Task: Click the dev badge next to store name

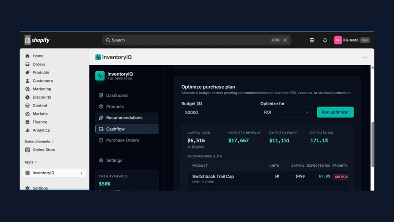Action: 364,40
